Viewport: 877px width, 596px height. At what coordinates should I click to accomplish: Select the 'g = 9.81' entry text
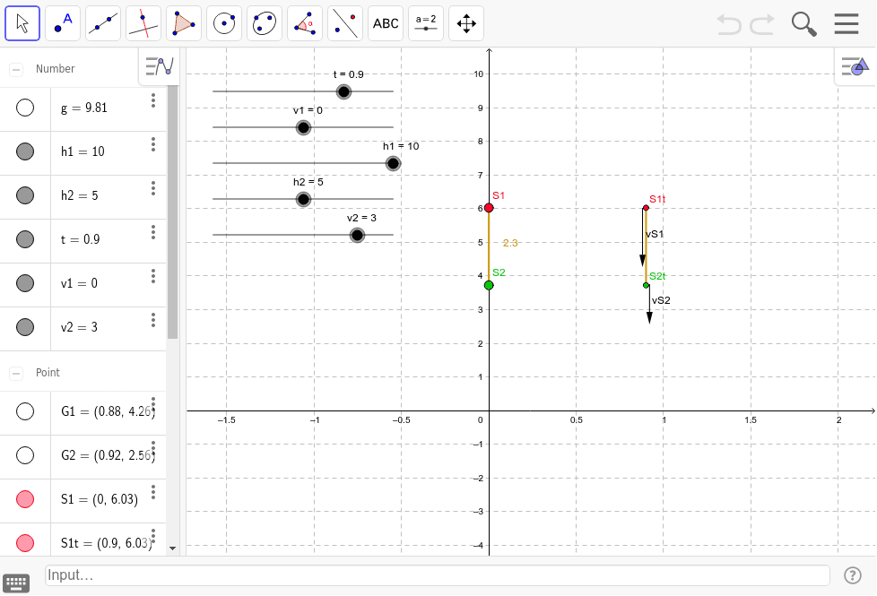coord(84,108)
